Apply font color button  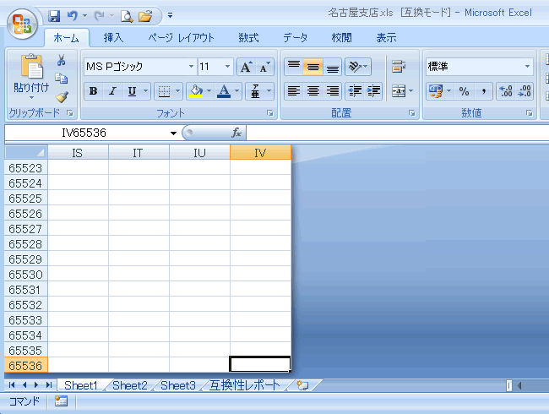224,91
